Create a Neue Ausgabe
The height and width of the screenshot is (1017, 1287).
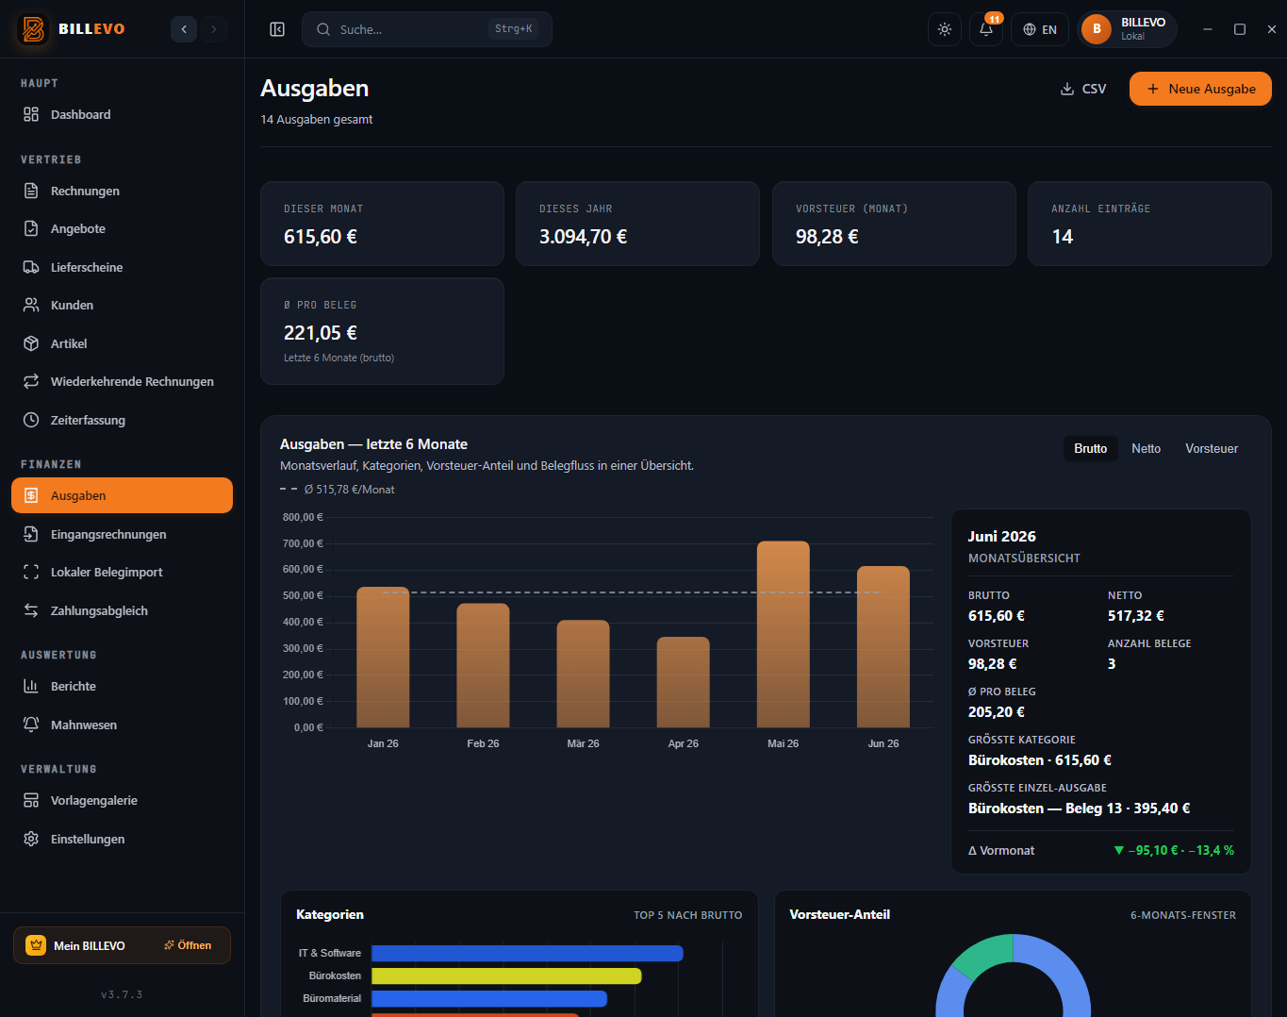tap(1200, 89)
